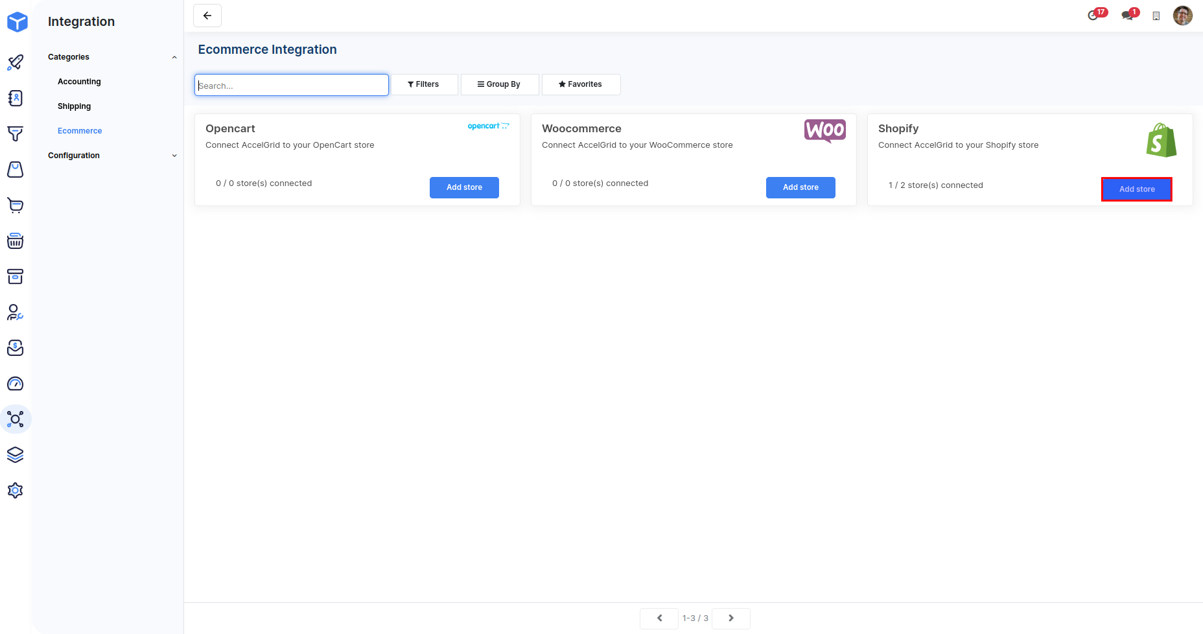
Task: Open the archive box inventory icon
Action: 16,277
